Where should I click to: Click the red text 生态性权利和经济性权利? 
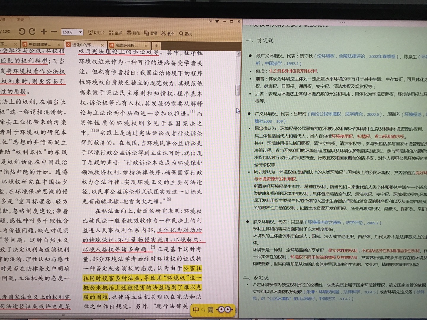(293, 71)
